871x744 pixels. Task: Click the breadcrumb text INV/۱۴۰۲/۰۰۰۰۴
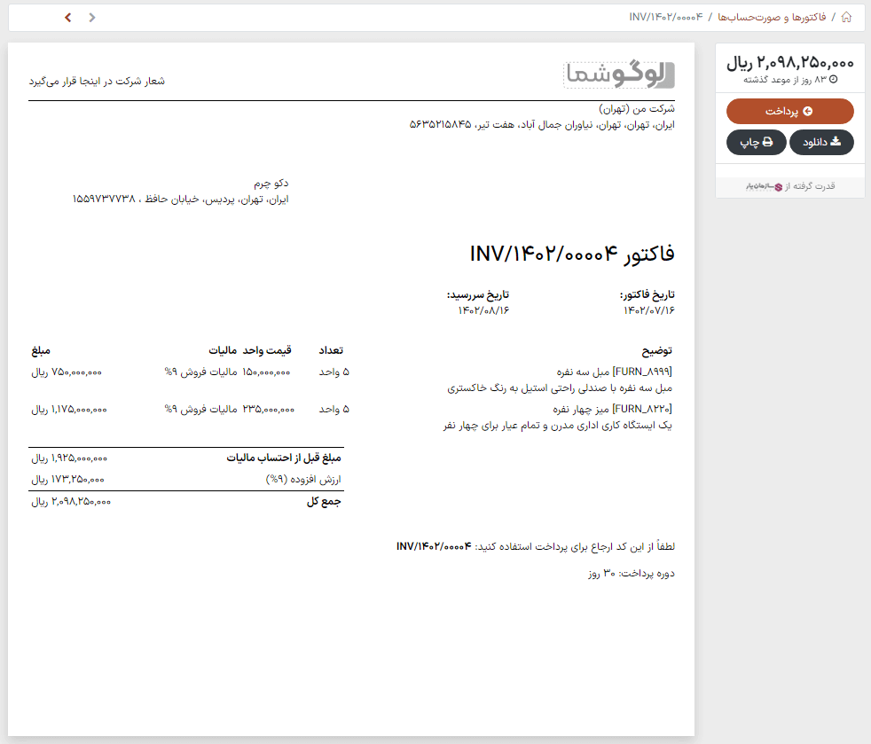666,17
